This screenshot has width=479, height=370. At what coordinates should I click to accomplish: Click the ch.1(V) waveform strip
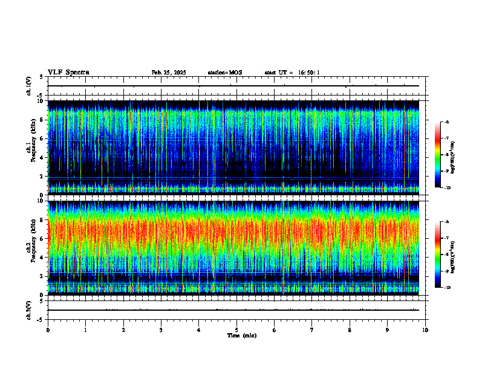[x=236, y=86]
